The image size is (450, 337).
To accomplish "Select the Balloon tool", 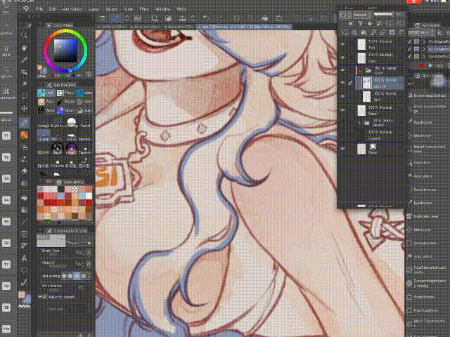I will tap(24, 270).
